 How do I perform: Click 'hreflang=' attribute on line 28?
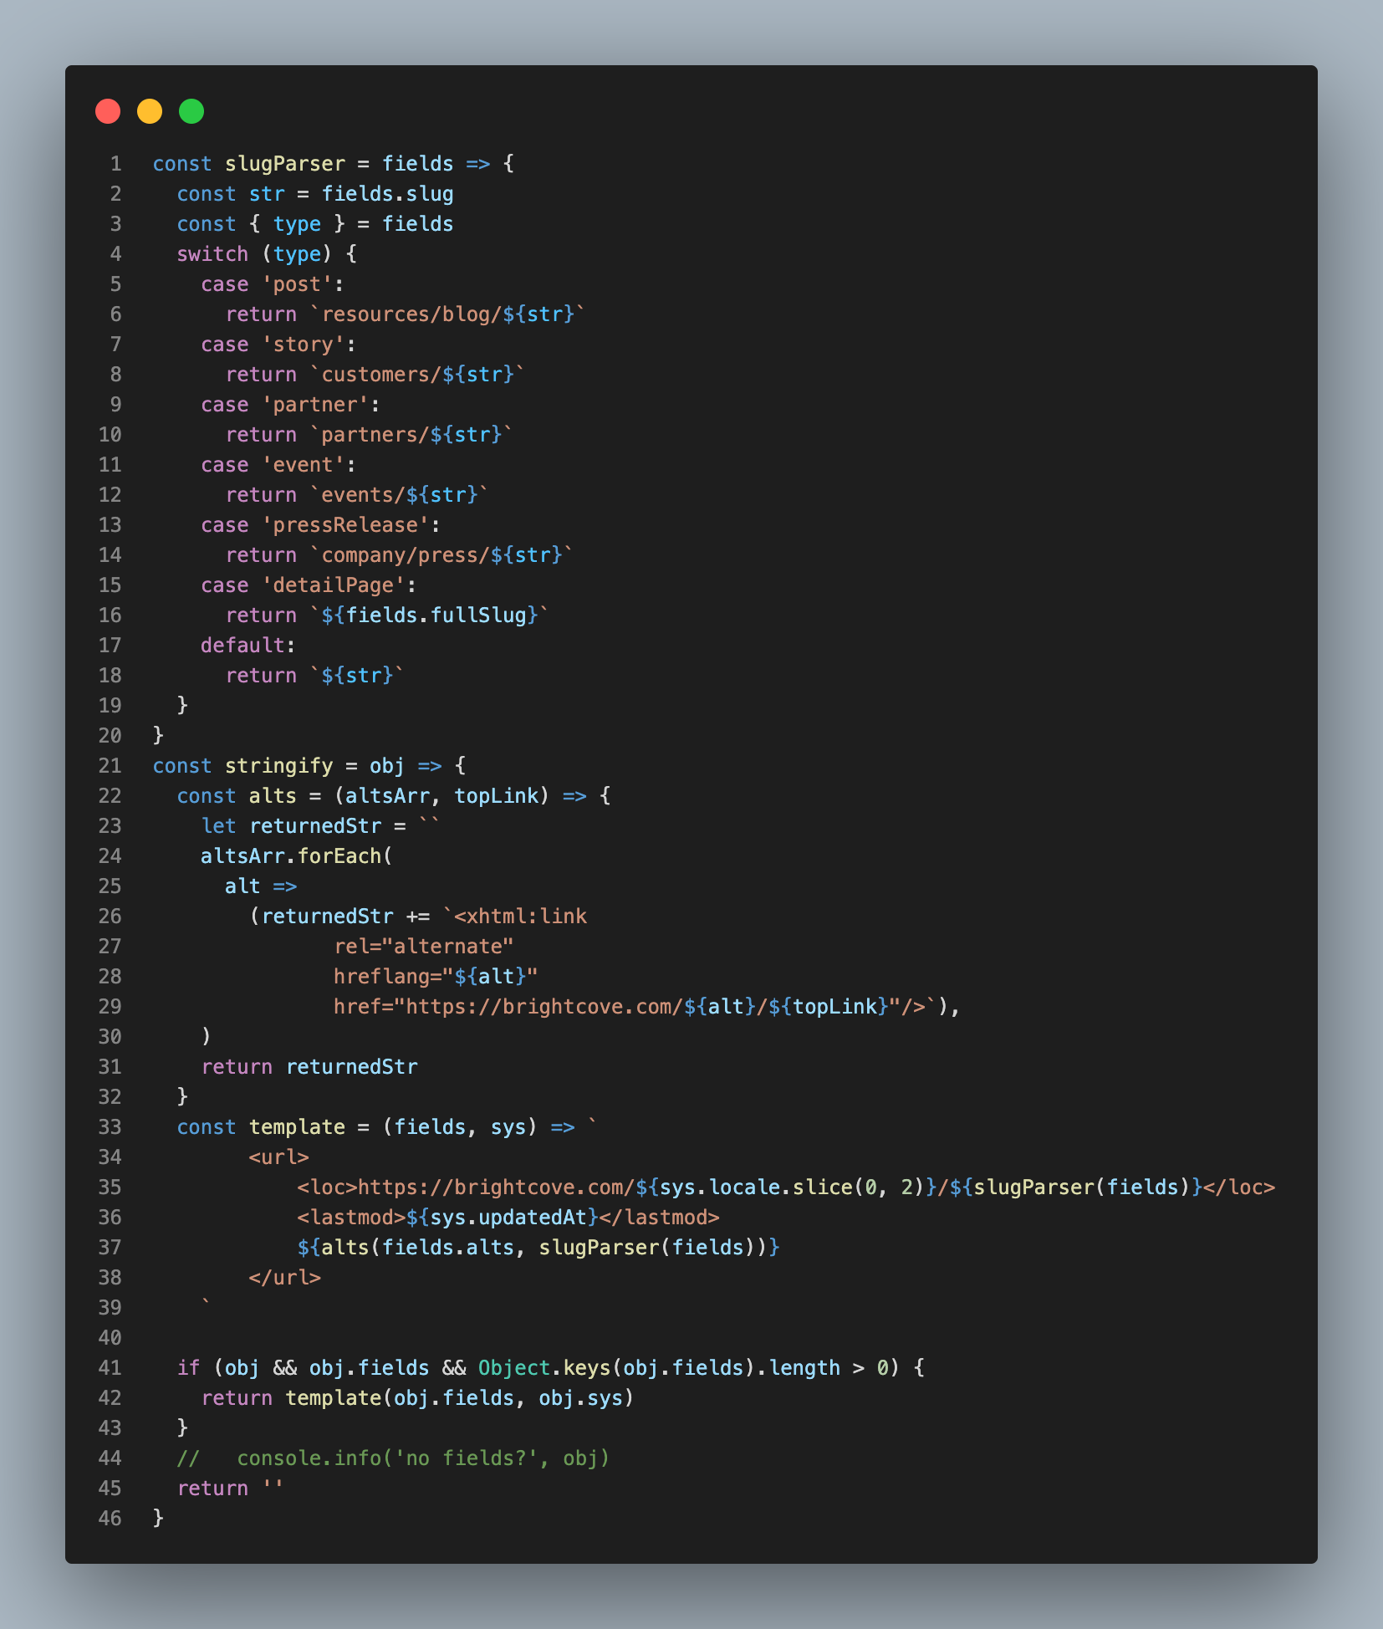388,977
